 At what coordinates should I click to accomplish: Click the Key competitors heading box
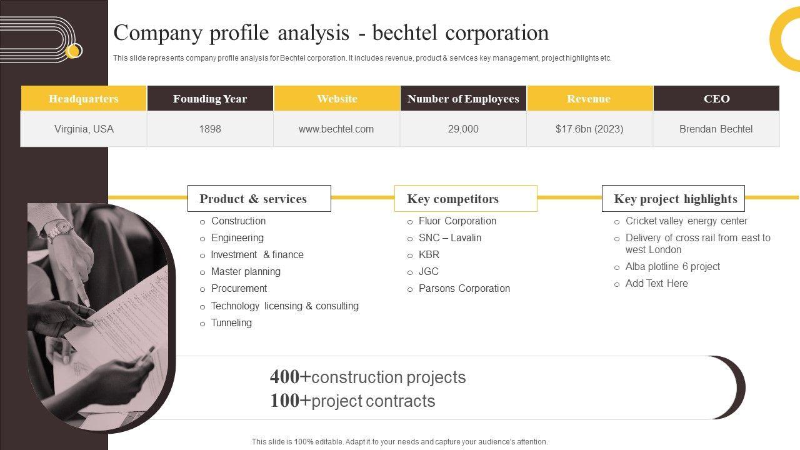[466, 199]
